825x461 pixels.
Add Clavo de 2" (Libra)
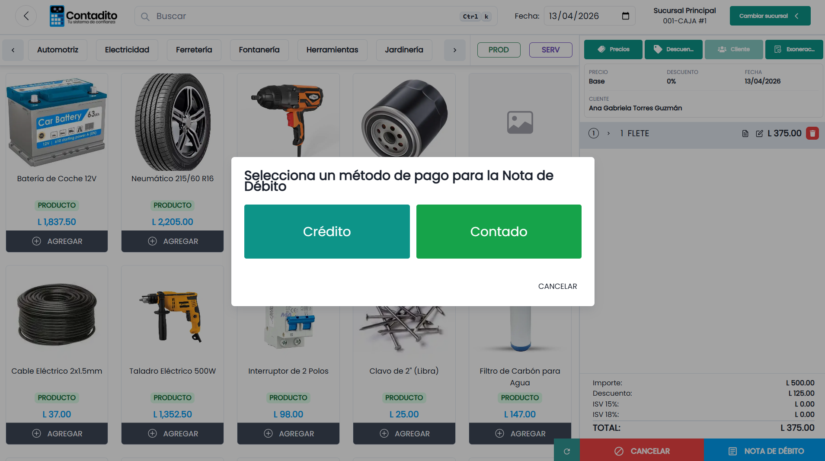point(404,434)
